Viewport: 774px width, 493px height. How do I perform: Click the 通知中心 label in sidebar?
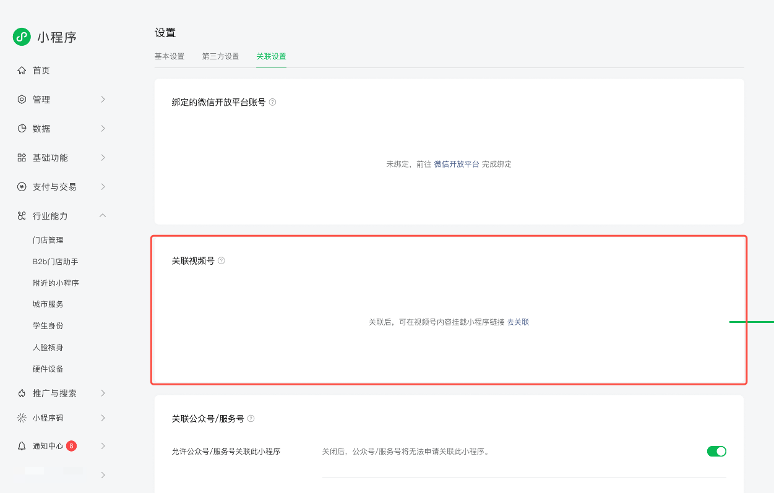[x=48, y=446]
